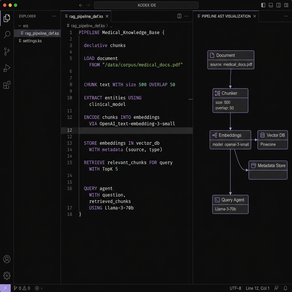Close the Pipeline AST Visualization tab
292x292 pixels.
(x=255, y=16)
